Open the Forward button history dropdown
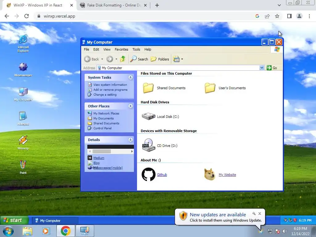Viewport: 316px width, 237px height. [x=116, y=59]
